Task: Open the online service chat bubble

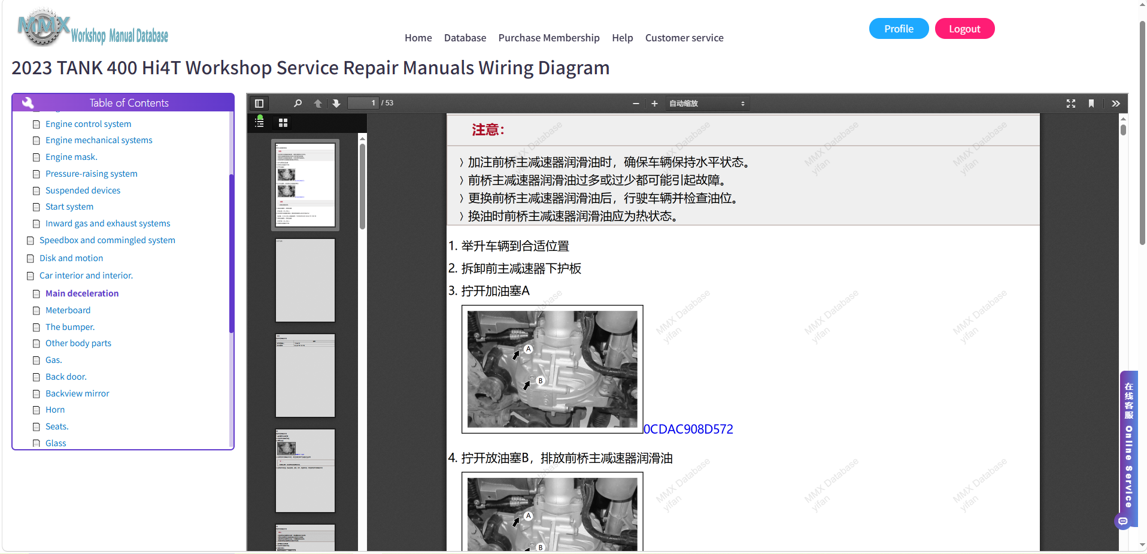Action: [1123, 521]
